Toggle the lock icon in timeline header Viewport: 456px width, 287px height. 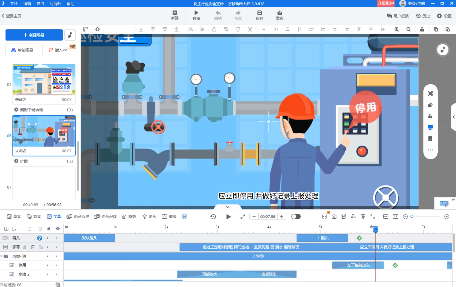tap(49, 229)
